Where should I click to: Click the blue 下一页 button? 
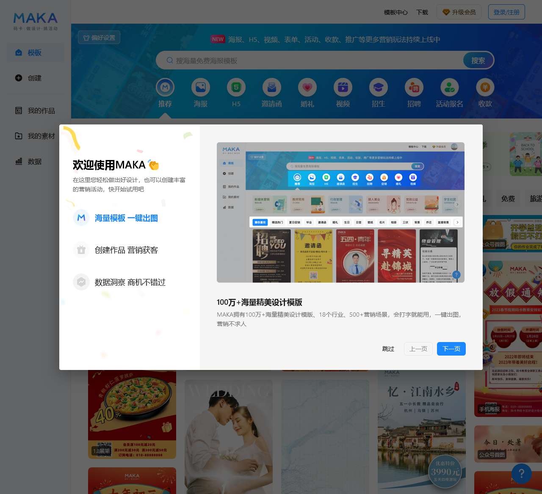point(451,349)
